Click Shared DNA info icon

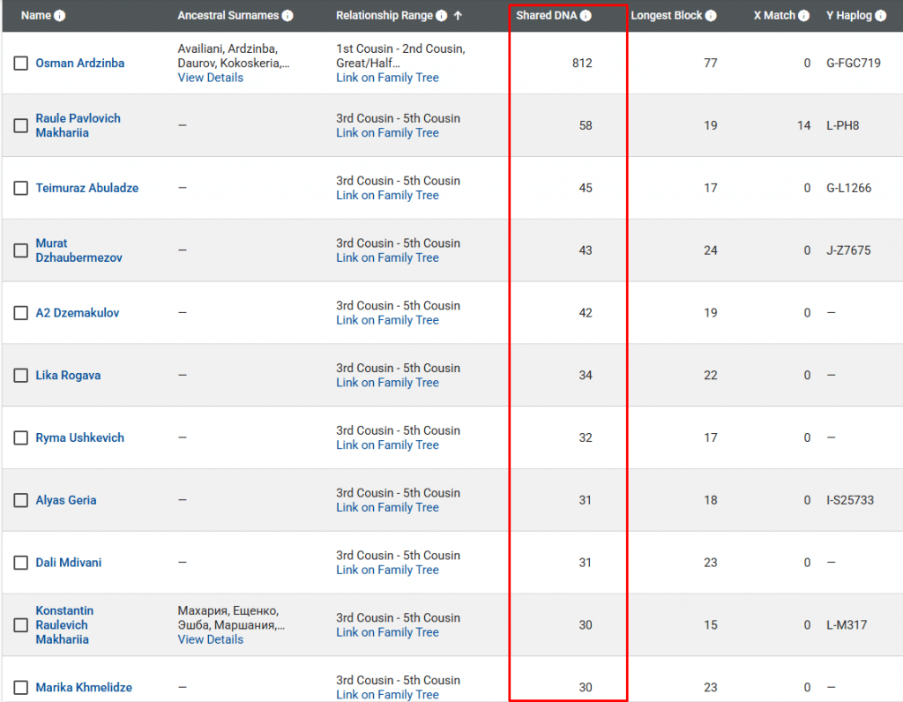[x=586, y=16]
